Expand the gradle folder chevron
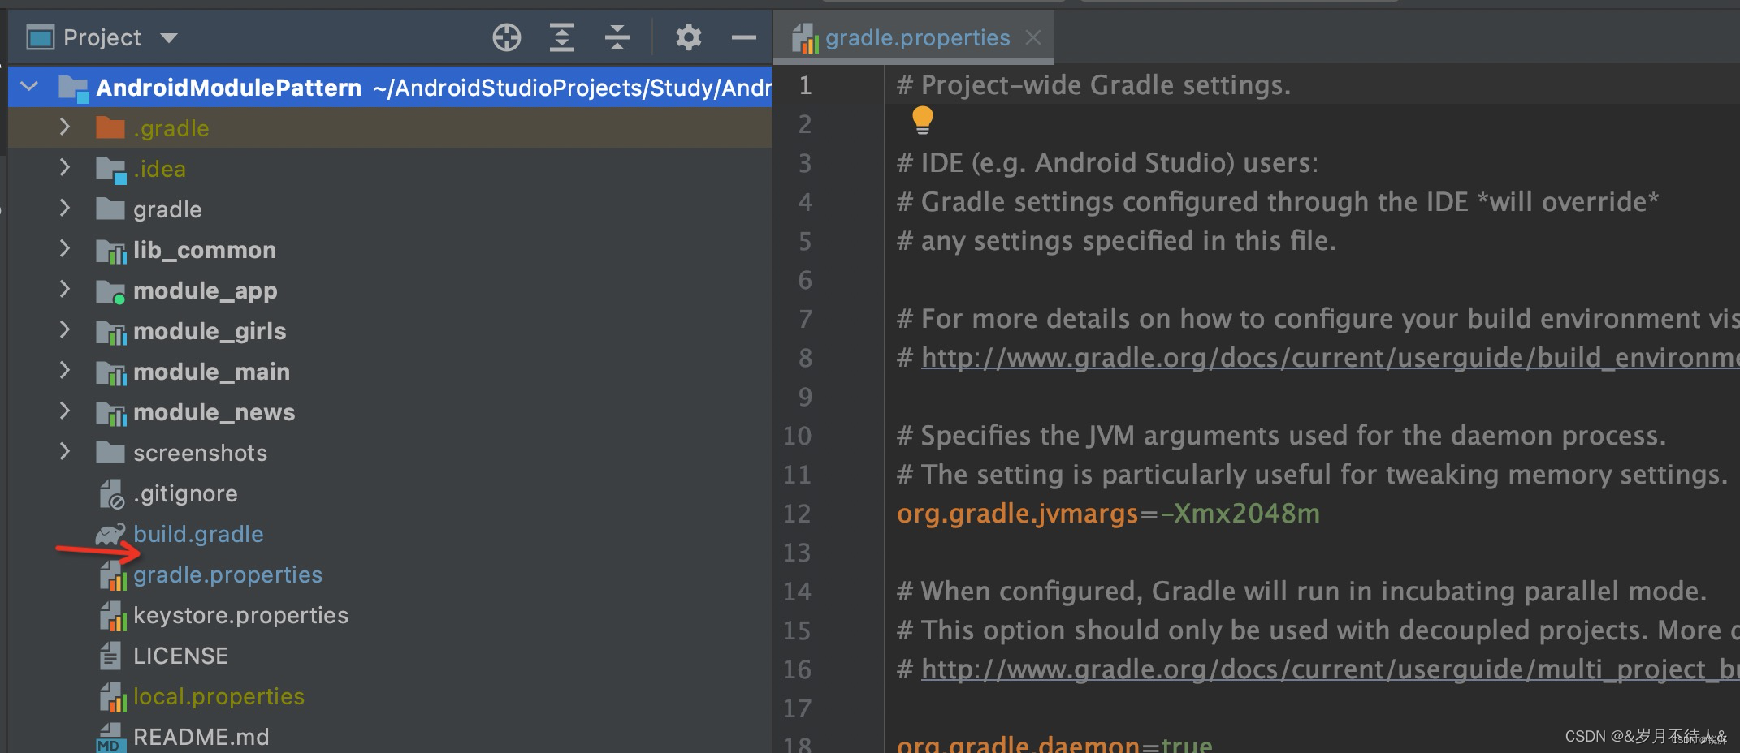This screenshot has width=1740, height=753. point(65,209)
